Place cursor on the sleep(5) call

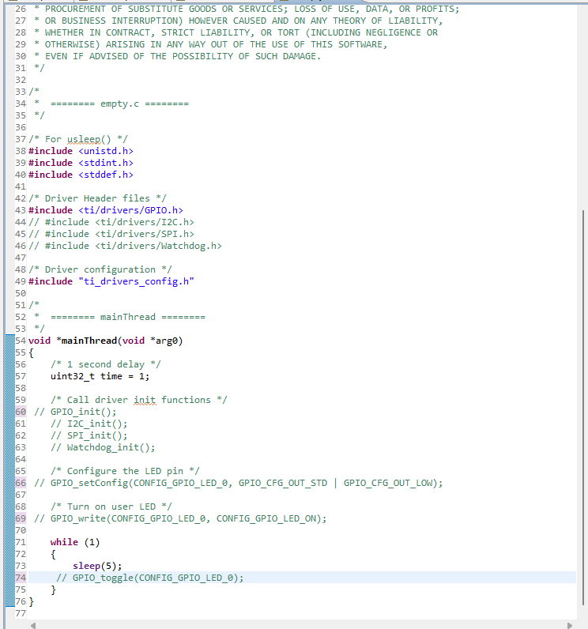tap(97, 566)
